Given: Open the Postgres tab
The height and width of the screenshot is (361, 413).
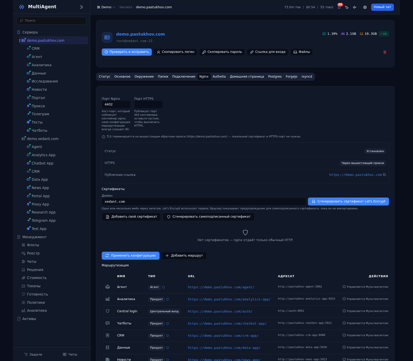Looking at the screenshot, I should (275, 77).
